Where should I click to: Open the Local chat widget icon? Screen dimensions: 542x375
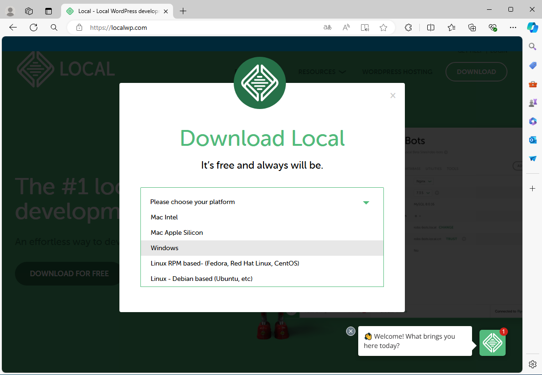click(492, 343)
